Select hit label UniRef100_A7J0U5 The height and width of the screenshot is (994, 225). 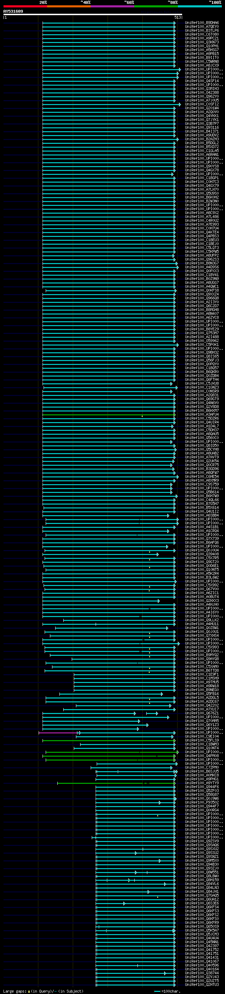[x=201, y=100]
